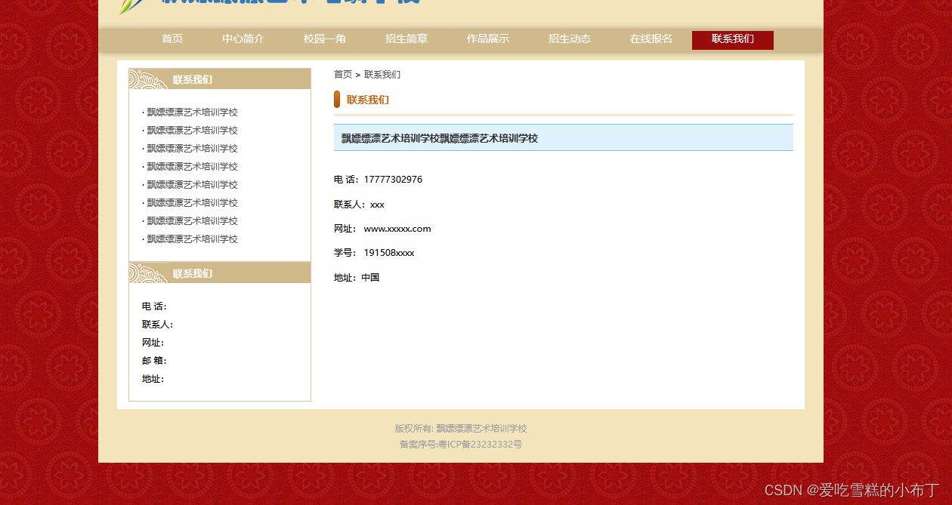Open the 首页 item in the navigation bar
Screen dimensions: 952x505
pos(172,39)
